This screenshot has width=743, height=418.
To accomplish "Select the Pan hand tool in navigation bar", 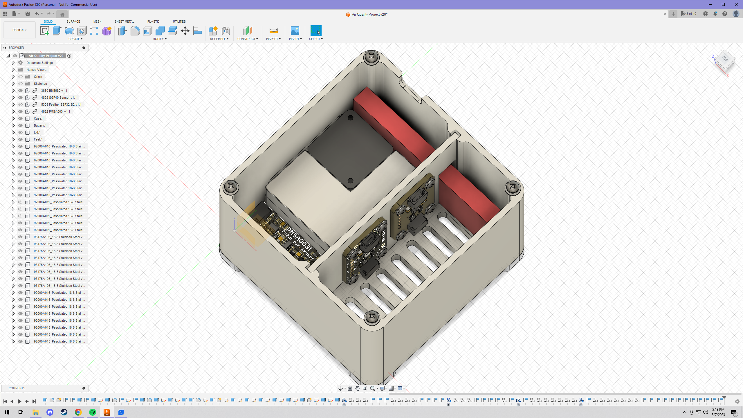I will click(358, 388).
